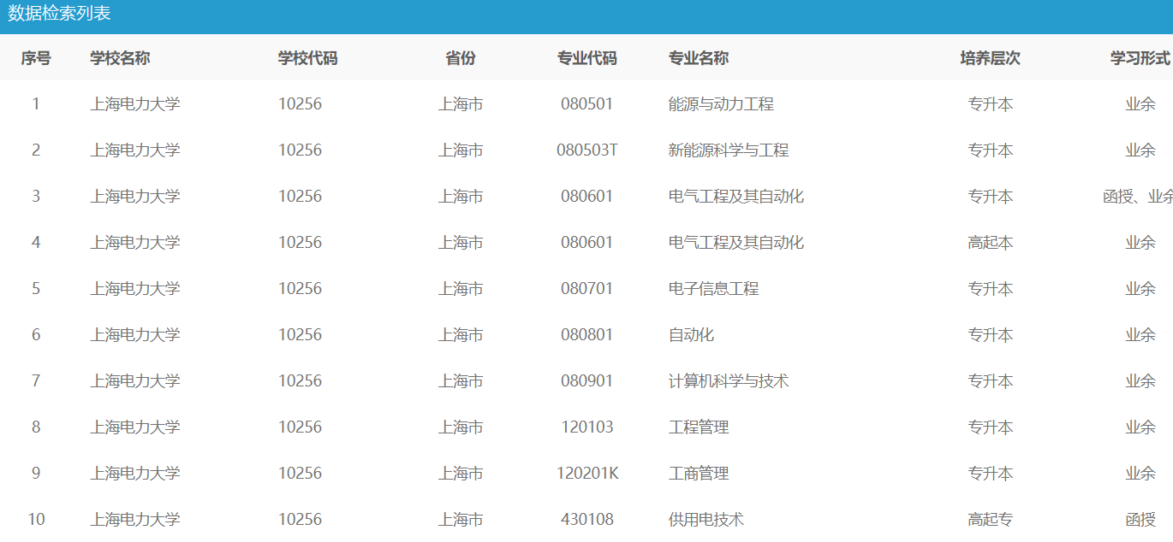Image resolution: width=1173 pixels, height=542 pixels.
Task: Click major code 080501
Action: pyautogui.click(x=587, y=104)
